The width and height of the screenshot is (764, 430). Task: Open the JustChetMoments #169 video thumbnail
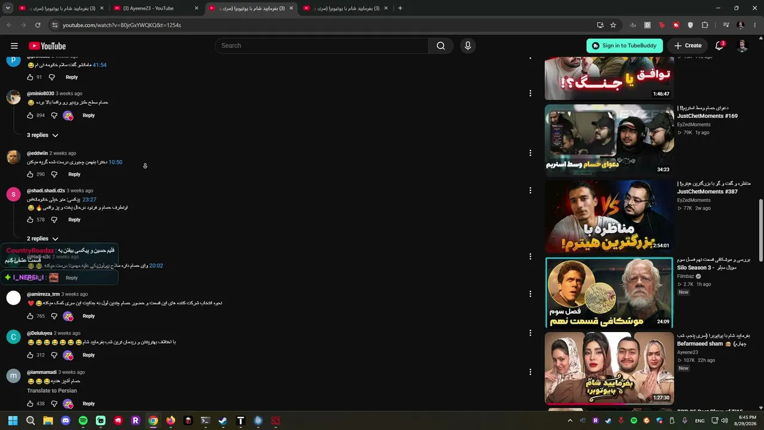(609, 140)
